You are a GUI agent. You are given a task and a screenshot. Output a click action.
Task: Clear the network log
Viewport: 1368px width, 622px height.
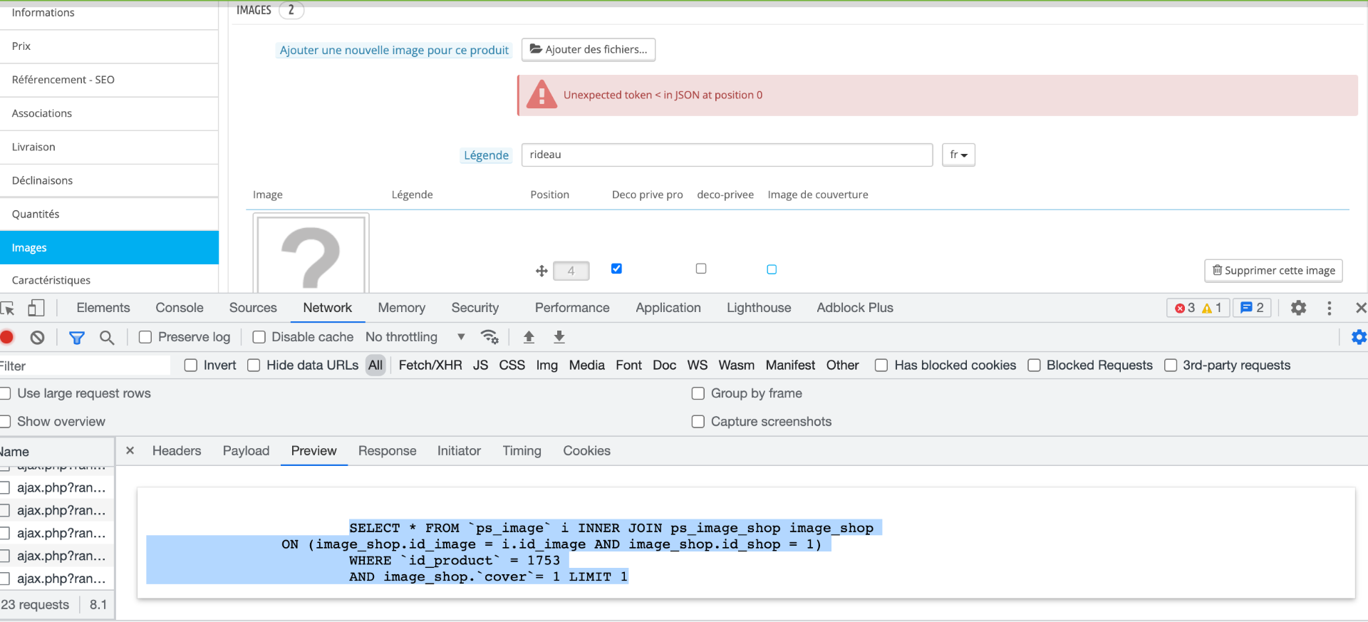(x=38, y=337)
